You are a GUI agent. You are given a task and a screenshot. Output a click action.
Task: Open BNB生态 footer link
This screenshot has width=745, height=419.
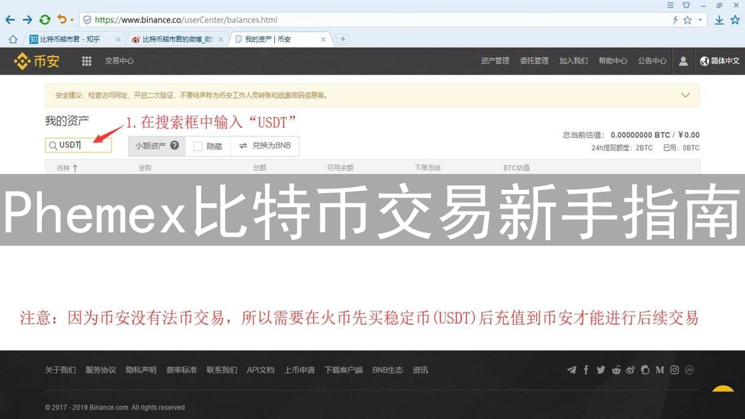coord(388,370)
